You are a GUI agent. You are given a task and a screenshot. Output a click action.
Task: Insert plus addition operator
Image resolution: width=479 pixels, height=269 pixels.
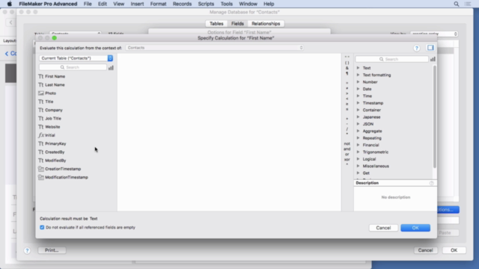347,119
